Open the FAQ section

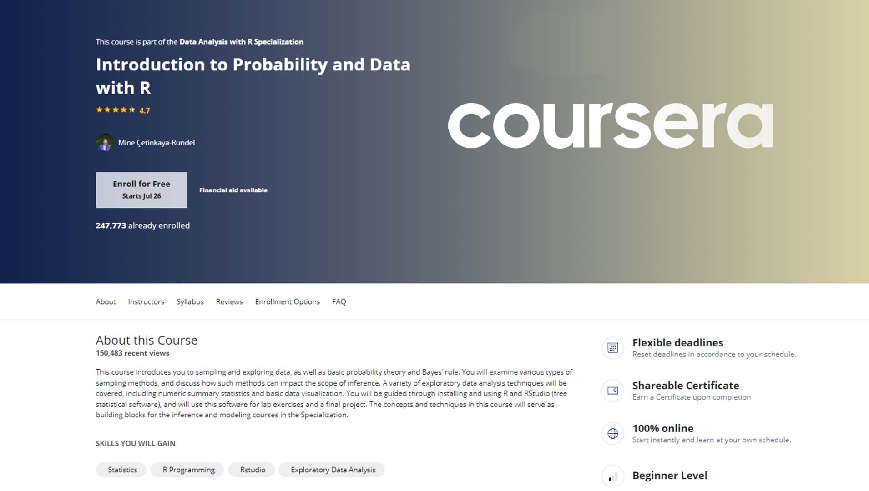(x=339, y=301)
